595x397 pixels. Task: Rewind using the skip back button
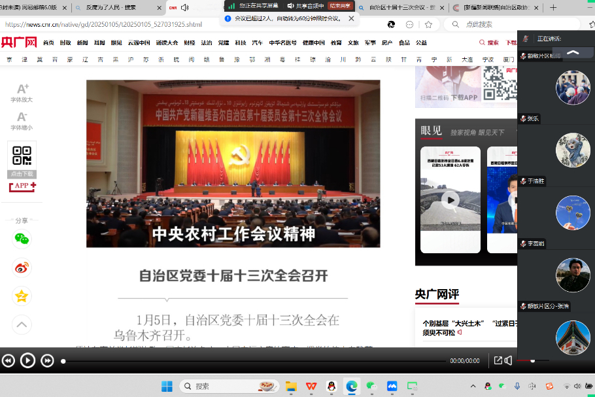8,360
